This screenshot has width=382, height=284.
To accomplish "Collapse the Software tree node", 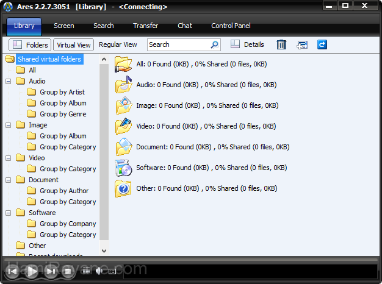I will pos(8,213).
